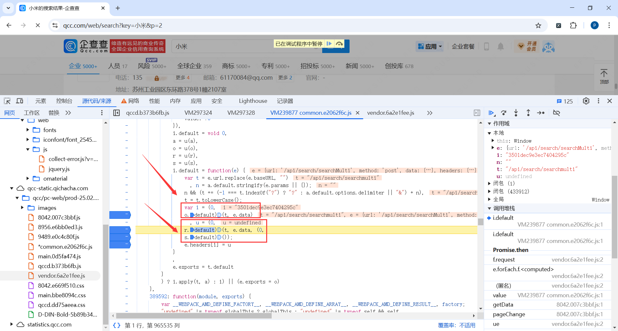This screenshot has width=618, height=331.
Task: Show more source tabs overflow chevron
Action: pyautogui.click(x=430, y=113)
